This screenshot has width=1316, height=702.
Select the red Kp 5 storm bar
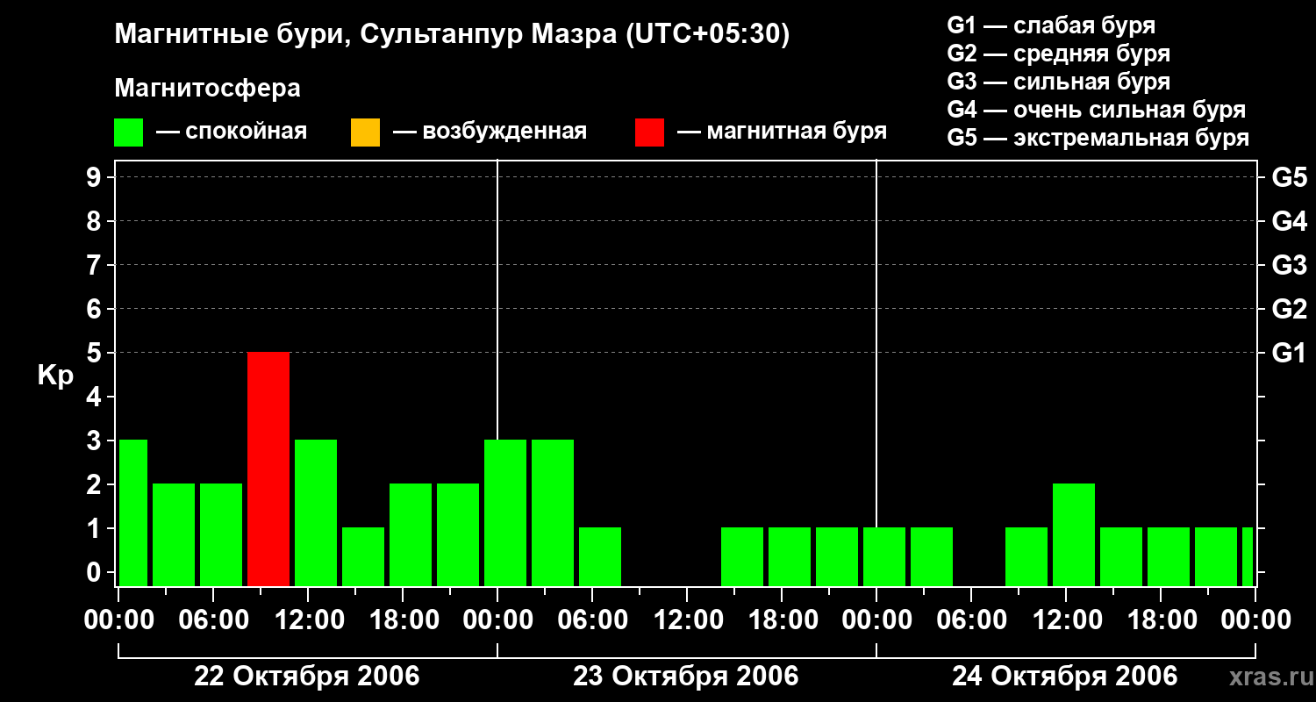pos(268,469)
